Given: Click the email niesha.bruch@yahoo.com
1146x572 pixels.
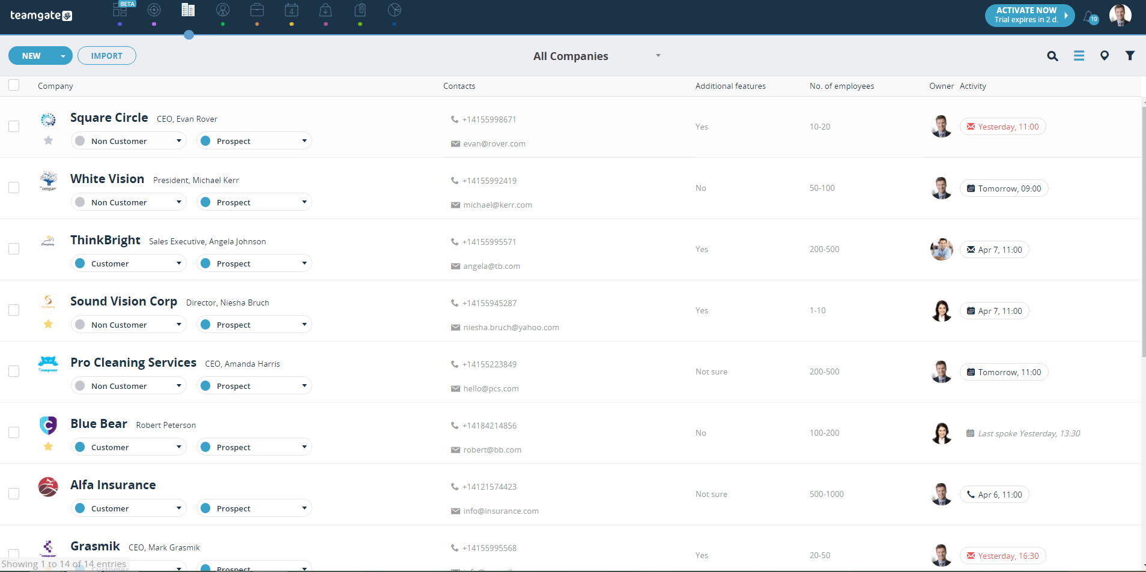Looking at the screenshot, I should (511, 328).
